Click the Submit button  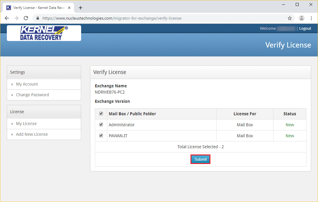200,160
